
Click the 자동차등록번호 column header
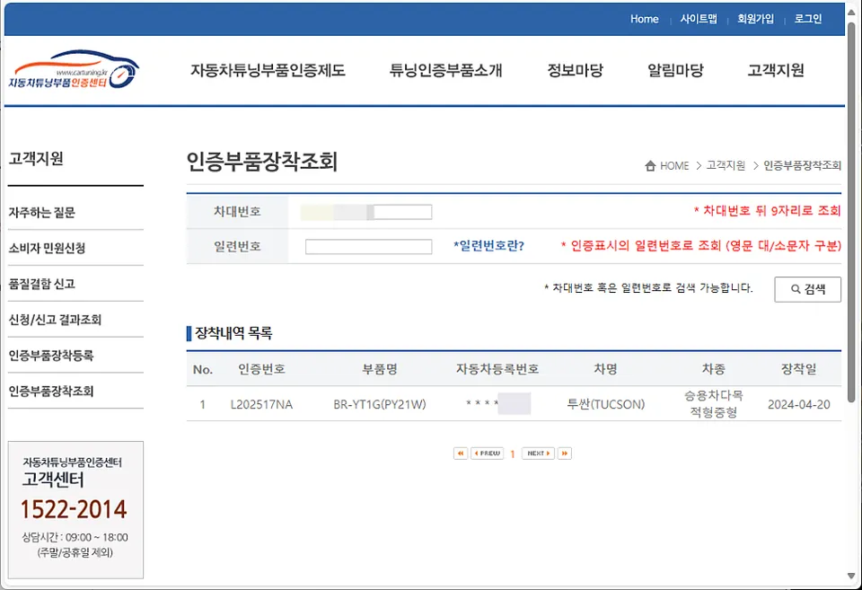tap(497, 369)
